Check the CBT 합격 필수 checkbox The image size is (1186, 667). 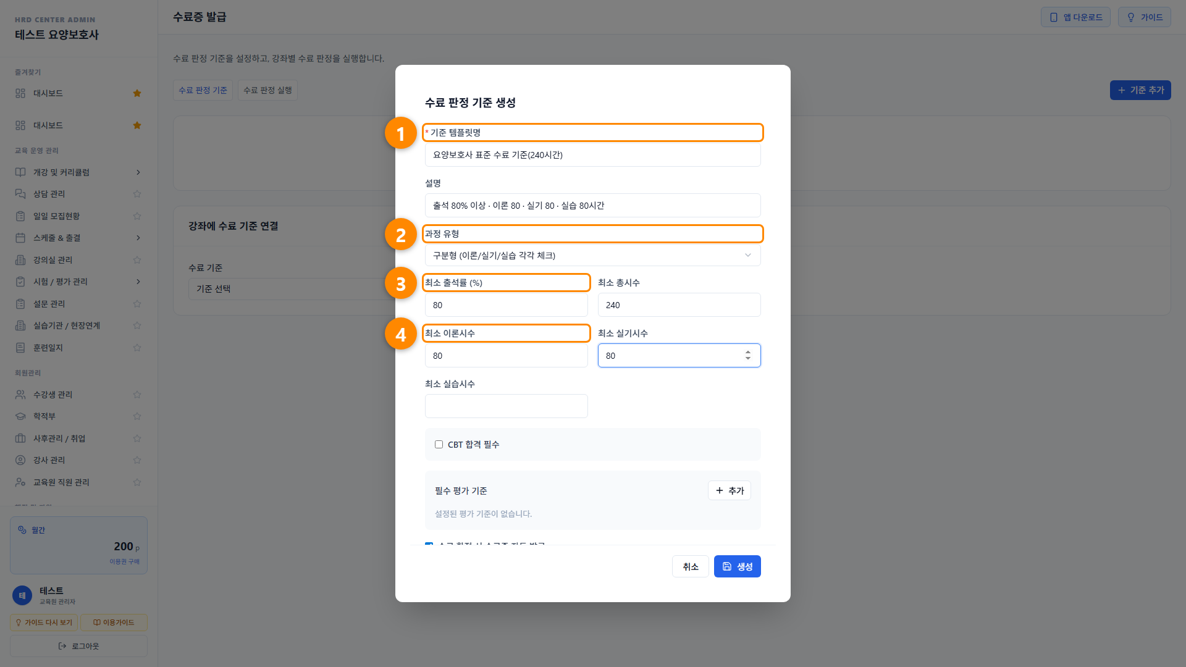tap(439, 445)
